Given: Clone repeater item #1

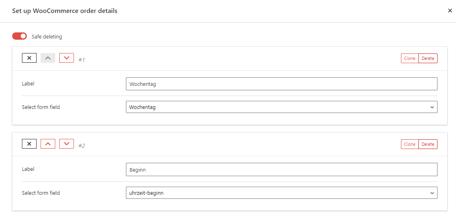Looking at the screenshot, I should pyautogui.click(x=409, y=58).
